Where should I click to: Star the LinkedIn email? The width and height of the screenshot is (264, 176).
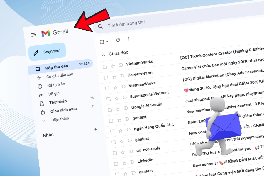click(x=124, y=163)
